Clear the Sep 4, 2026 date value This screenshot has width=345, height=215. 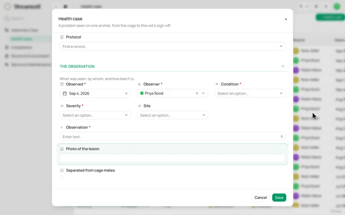(x=126, y=94)
